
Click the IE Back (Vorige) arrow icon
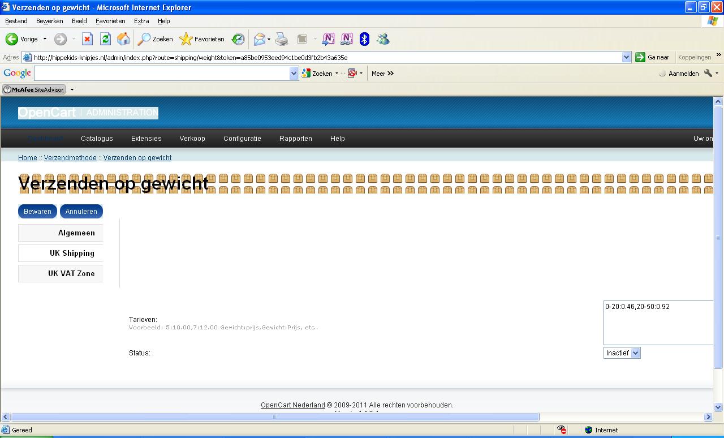point(11,39)
